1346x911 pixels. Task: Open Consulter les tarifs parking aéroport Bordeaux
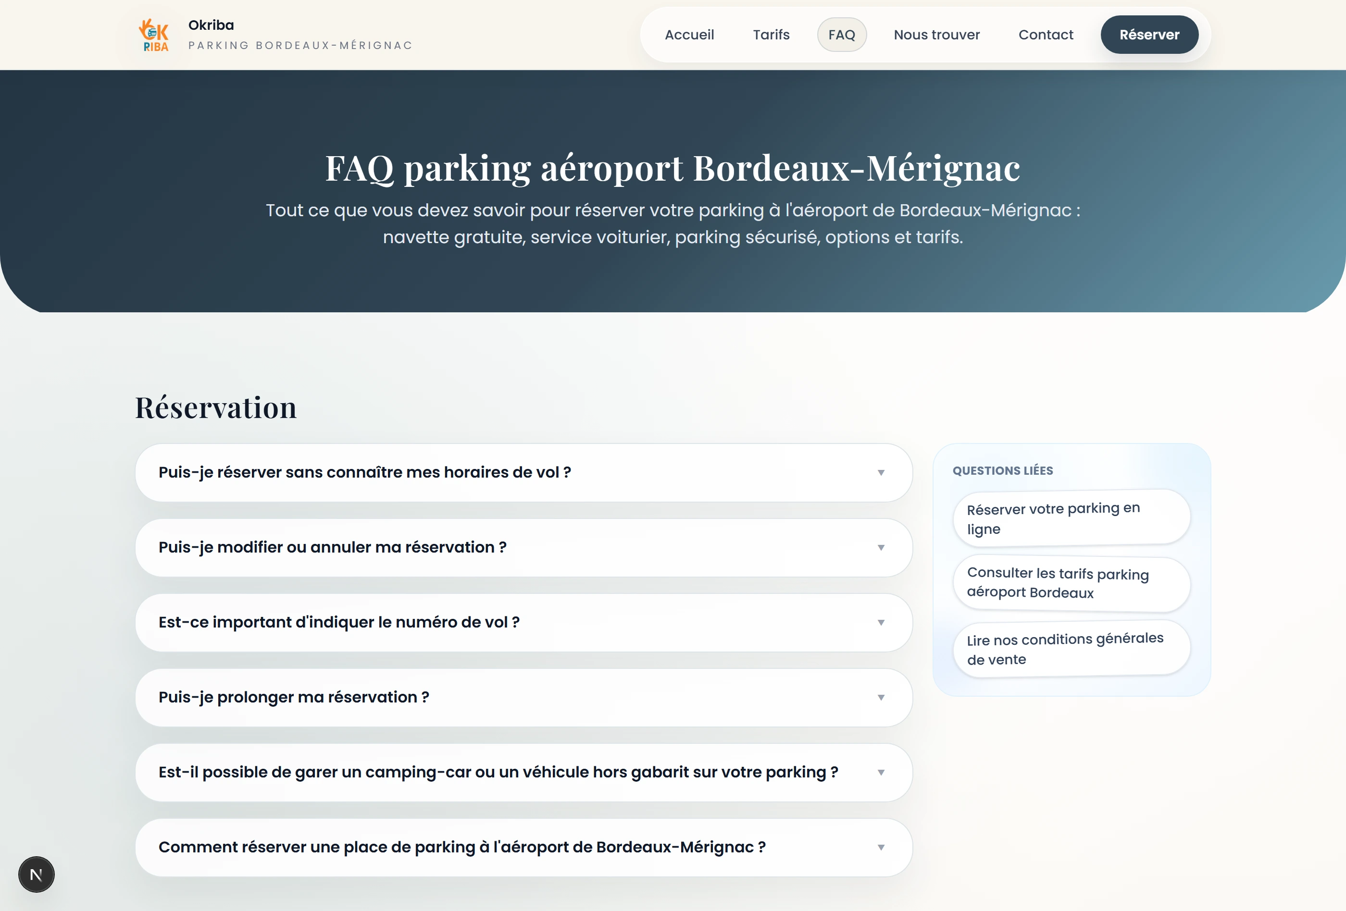click(1072, 583)
